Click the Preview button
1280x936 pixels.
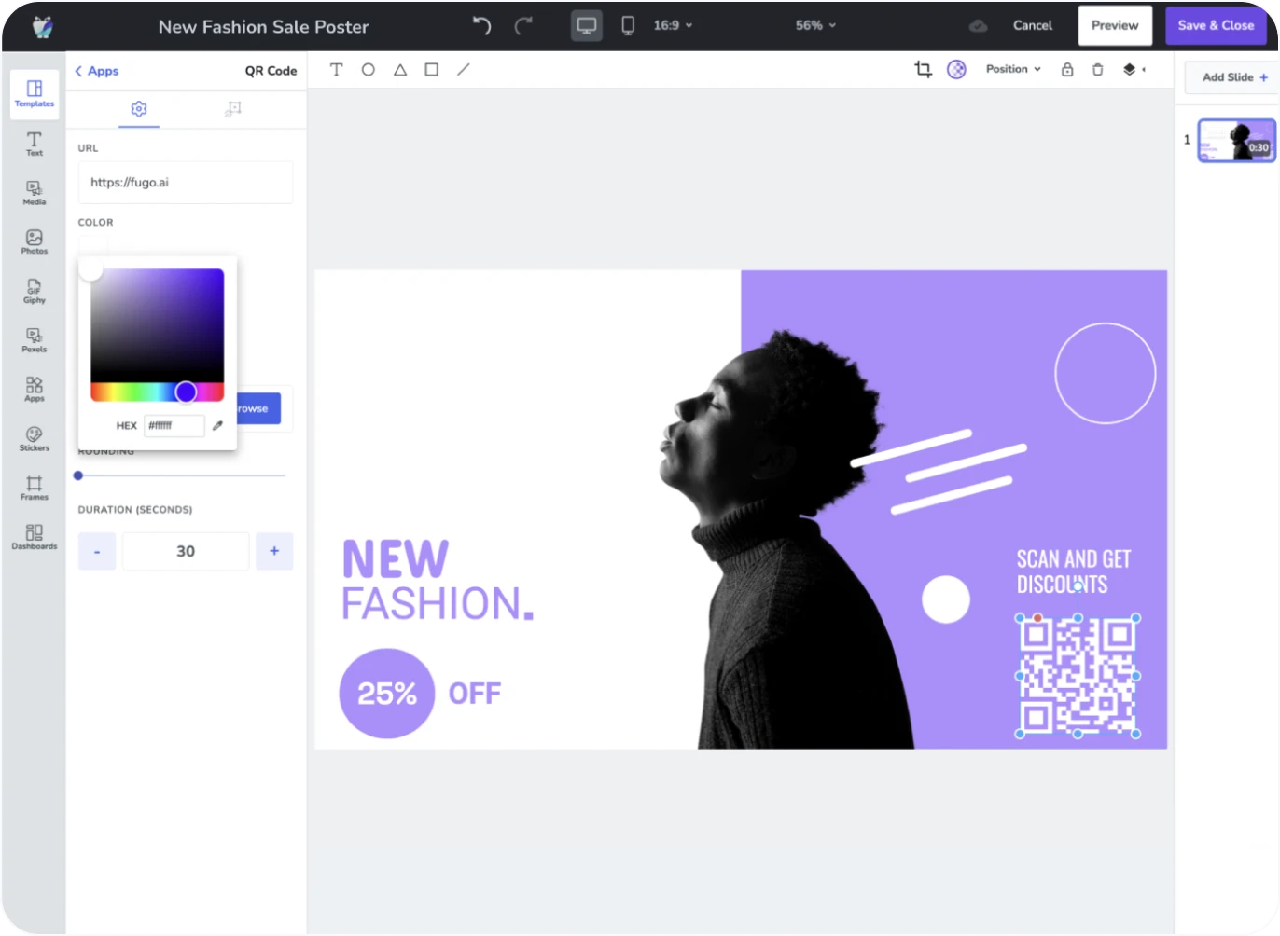[x=1115, y=25]
